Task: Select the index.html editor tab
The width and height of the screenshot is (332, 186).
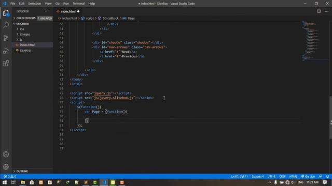Action: [68, 11]
